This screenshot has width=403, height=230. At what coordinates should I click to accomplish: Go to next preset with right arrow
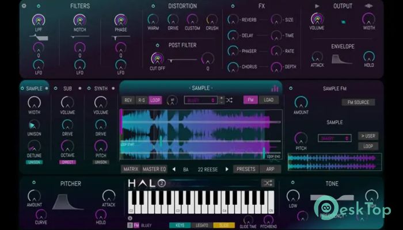[227, 169]
